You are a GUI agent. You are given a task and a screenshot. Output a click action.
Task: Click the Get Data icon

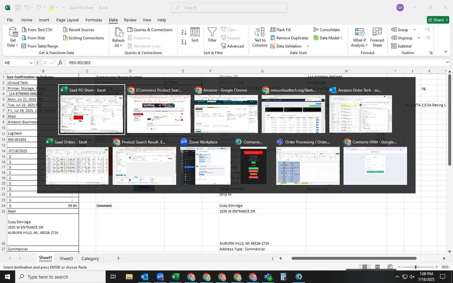click(13, 33)
